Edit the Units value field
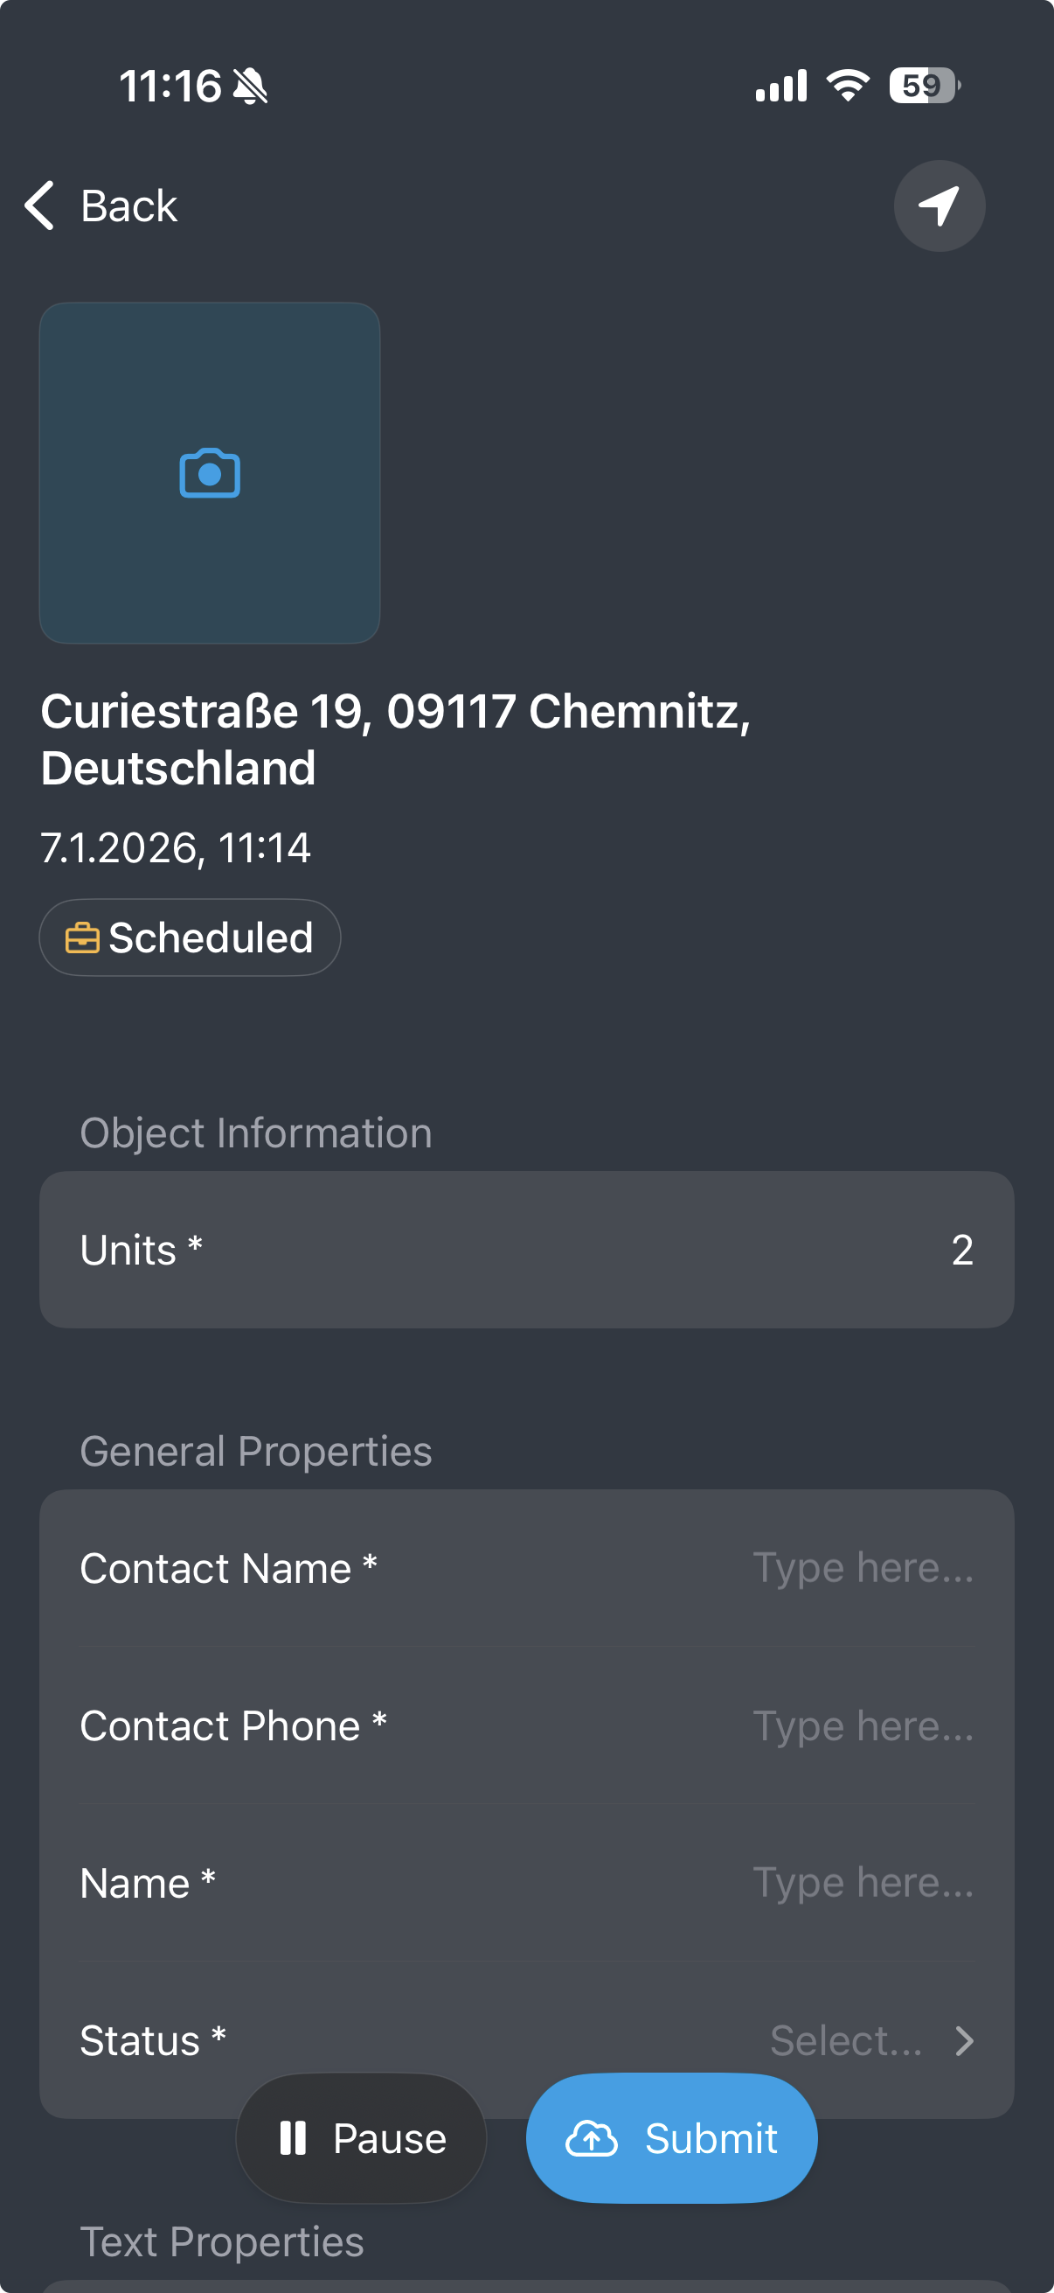 [x=960, y=1250]
